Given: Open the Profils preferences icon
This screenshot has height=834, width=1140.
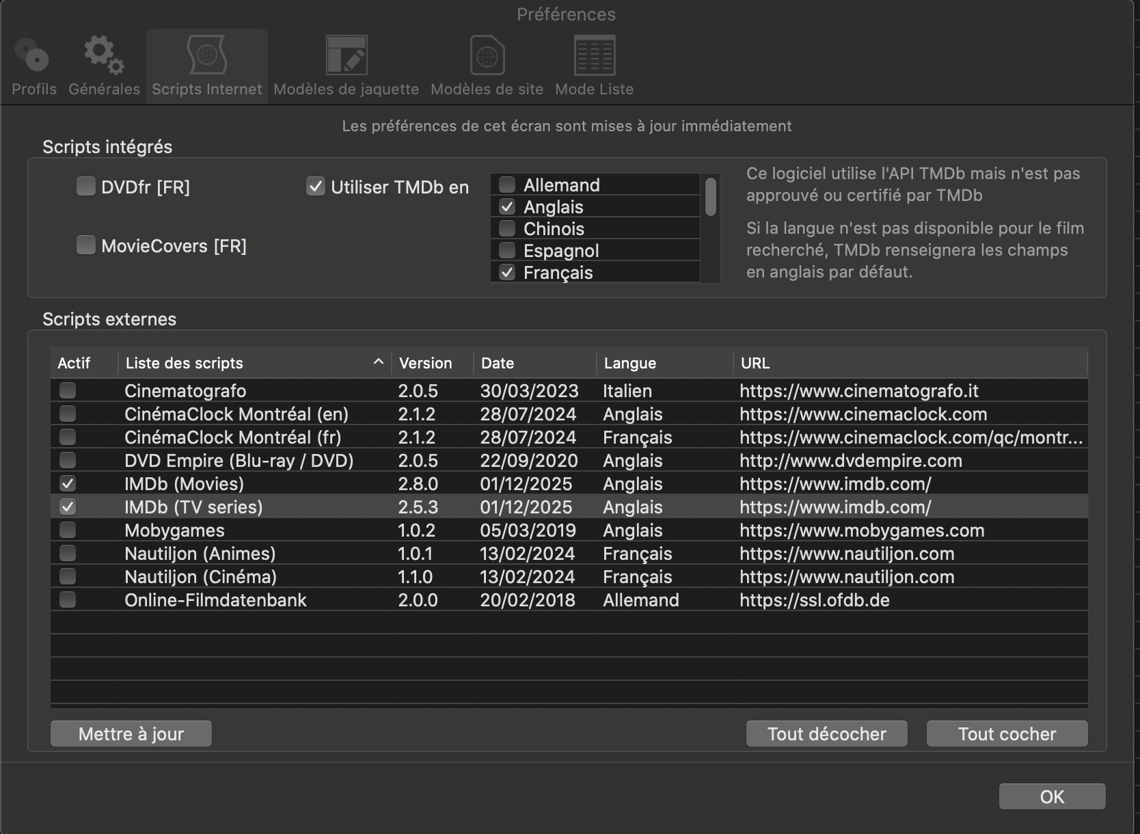Looking at the screenshot, I should tap(33, 56).
